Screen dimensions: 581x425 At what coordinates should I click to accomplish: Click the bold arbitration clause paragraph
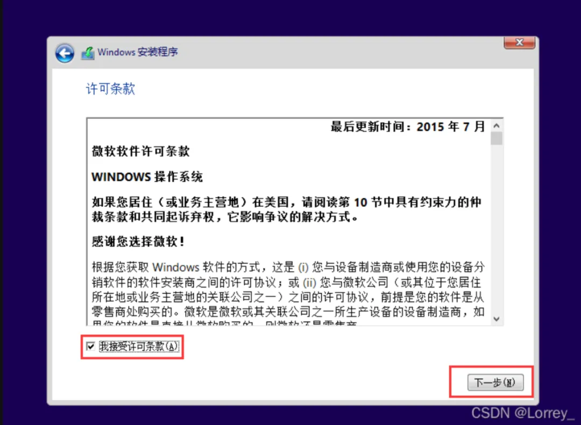click(x=286, y=209)
